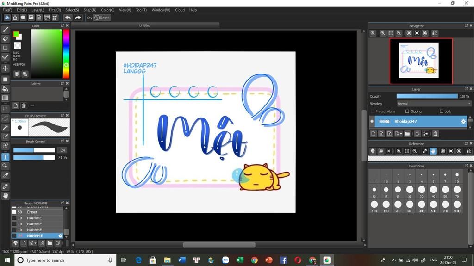Undock the Brush Size panel
Viewport: 474px width, 266px height.
point(466,166)
